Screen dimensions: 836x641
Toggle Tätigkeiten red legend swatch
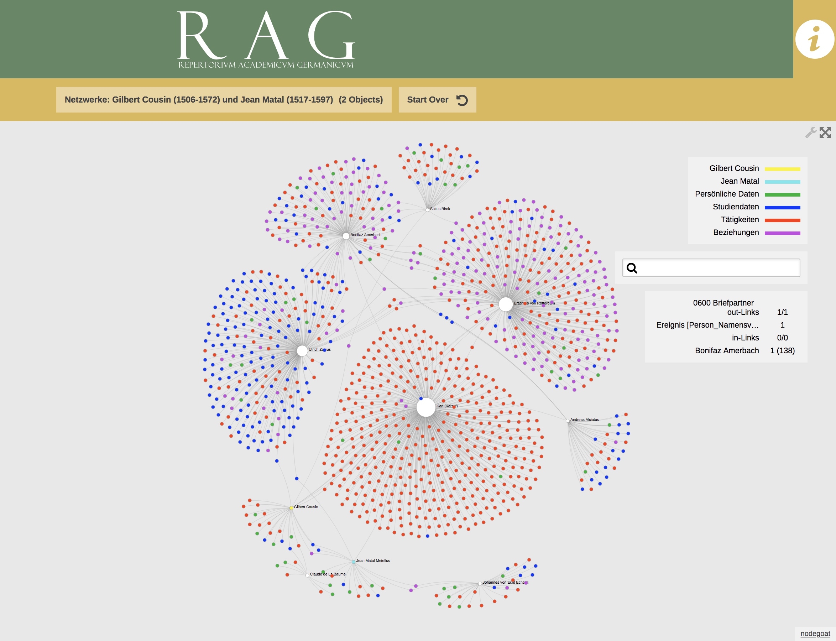(782, 220)
